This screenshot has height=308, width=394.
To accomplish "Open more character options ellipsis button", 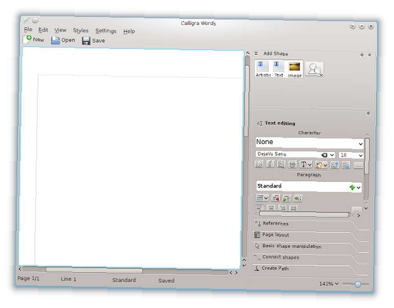I will [358, 166].
